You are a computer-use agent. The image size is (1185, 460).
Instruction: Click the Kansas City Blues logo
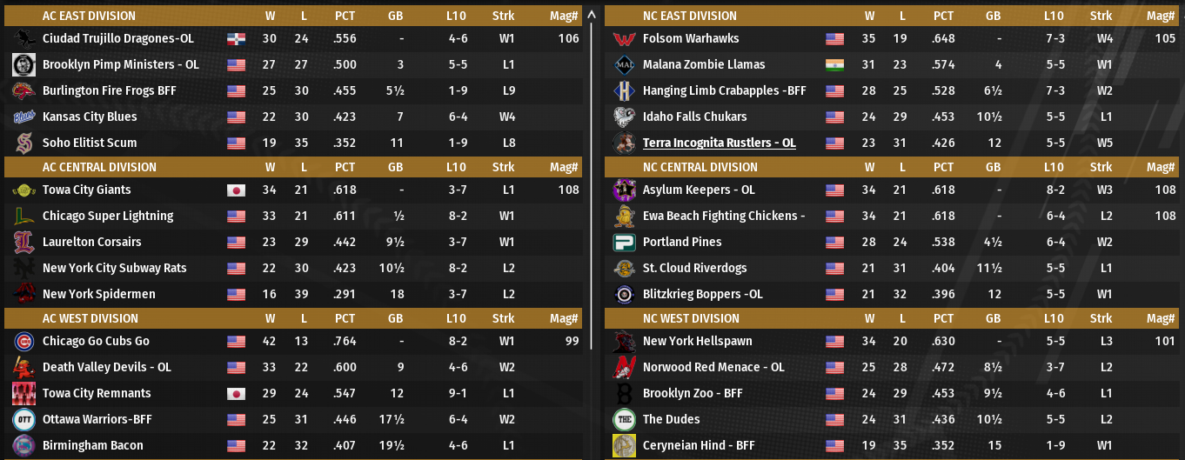tap(23, 117)
